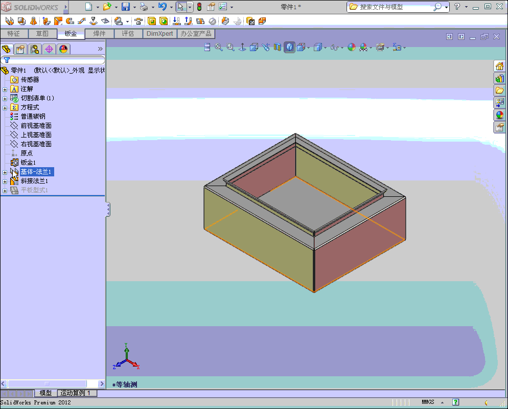Click Zoom to Area magnifier

230,48
